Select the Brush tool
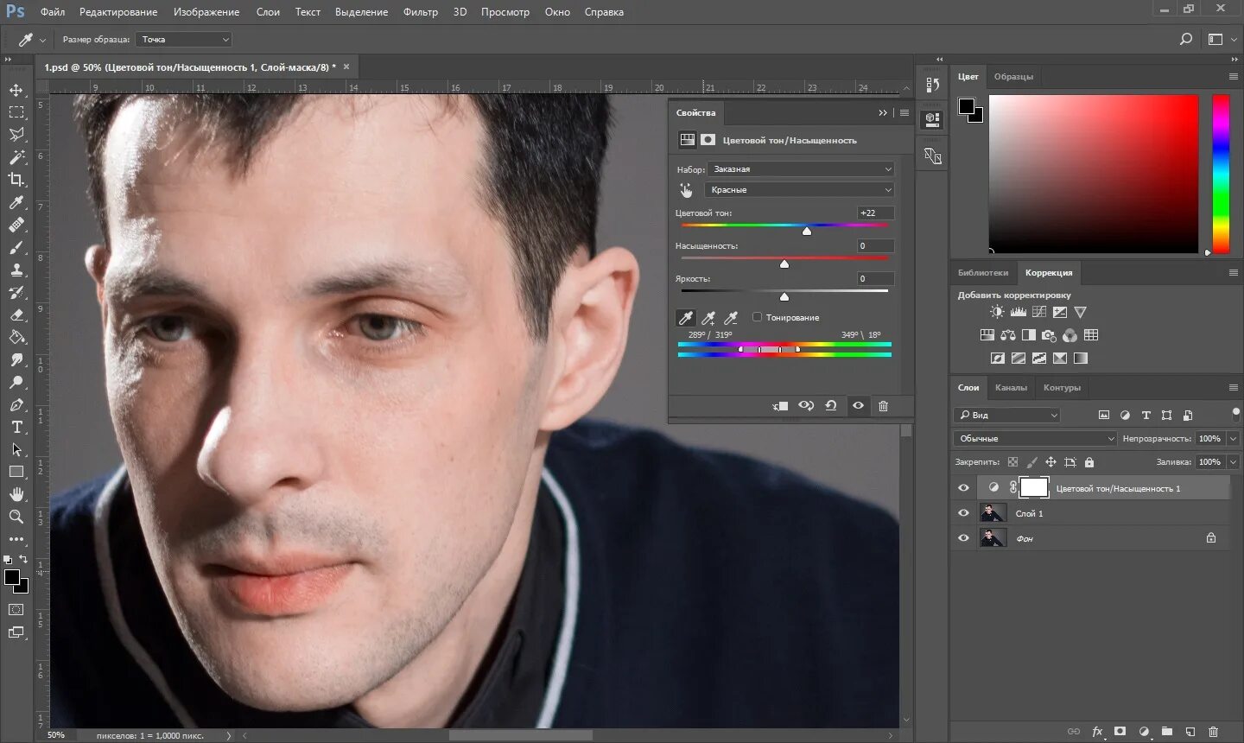Viewport: 1244px width, 743px height. coord(16,247)
